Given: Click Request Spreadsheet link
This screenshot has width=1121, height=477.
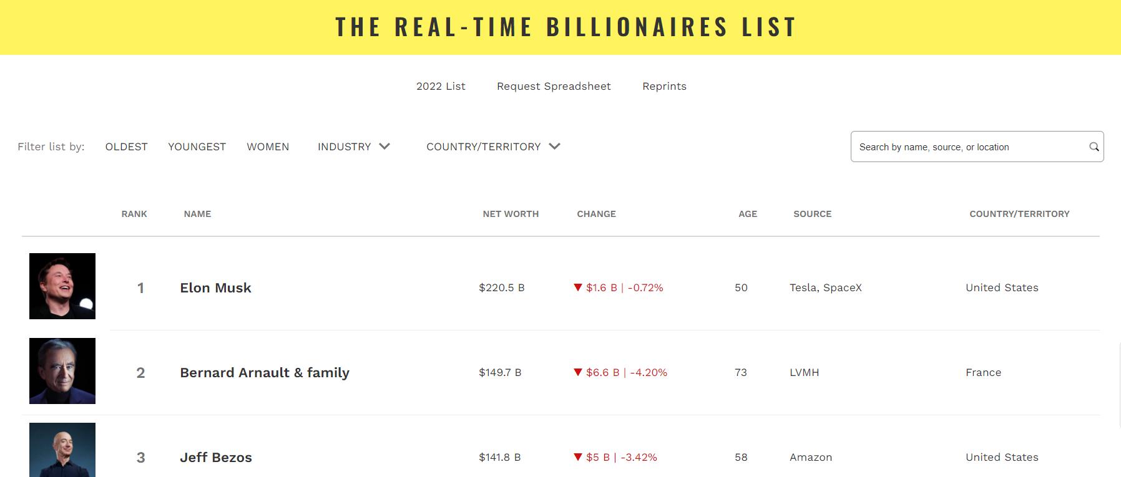Looking at the screenshot, I should (x=554, y=86).
